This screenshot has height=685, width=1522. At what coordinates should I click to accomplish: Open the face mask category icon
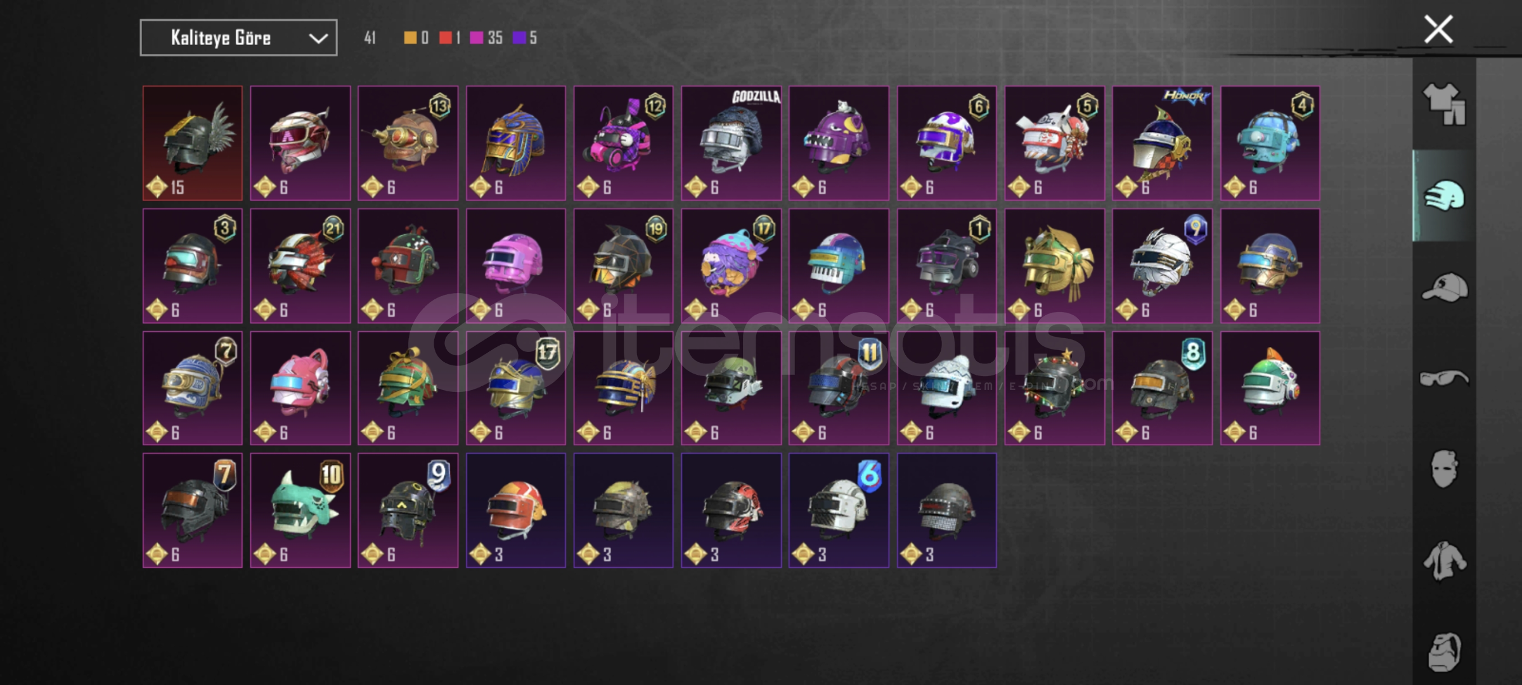pyautogui.click(x=1445, y=469)
